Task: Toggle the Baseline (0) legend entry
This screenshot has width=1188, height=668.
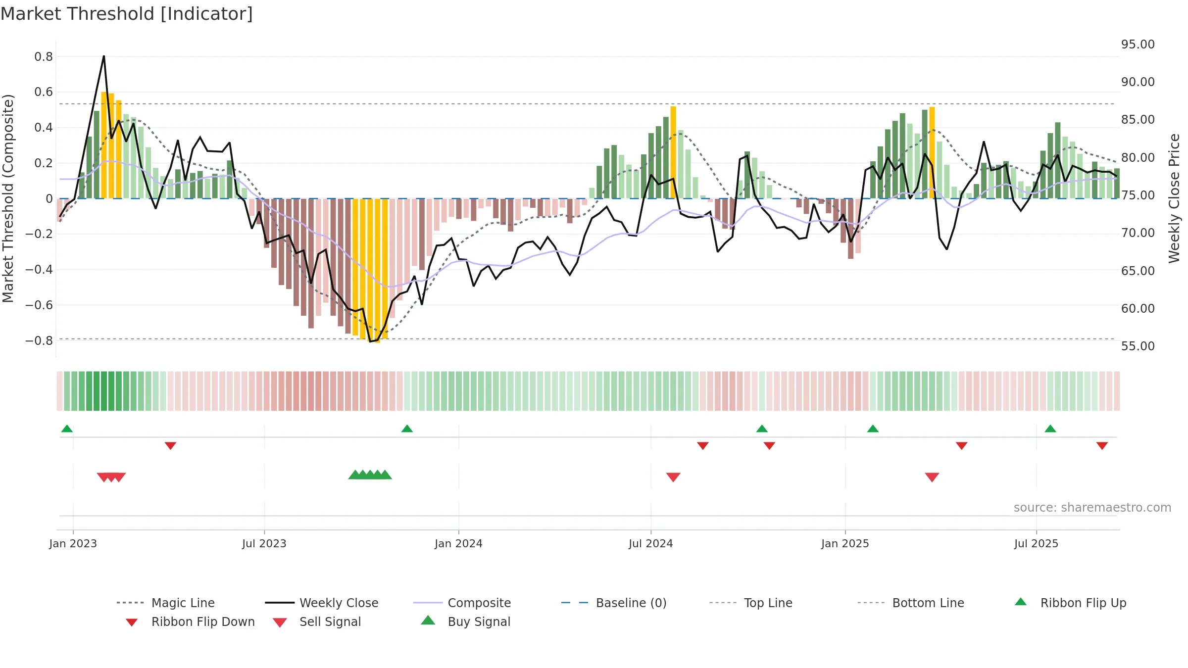Action: pyautogui.click(x=614, y=603)
